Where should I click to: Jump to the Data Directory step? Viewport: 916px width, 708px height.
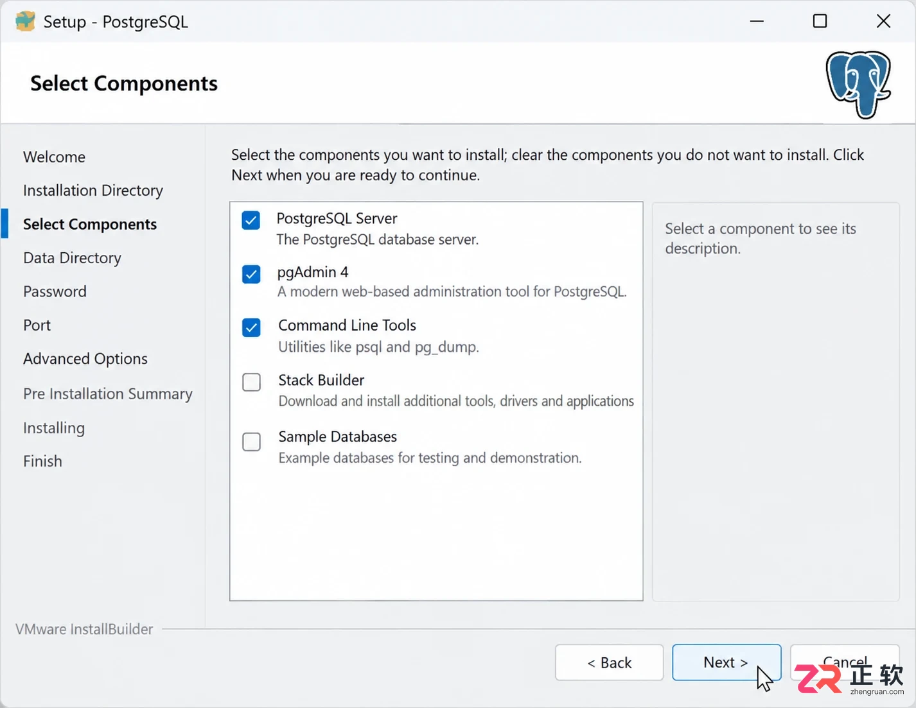(72, 258)
